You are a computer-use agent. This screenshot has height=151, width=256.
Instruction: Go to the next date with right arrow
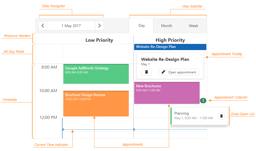point(99,26)
